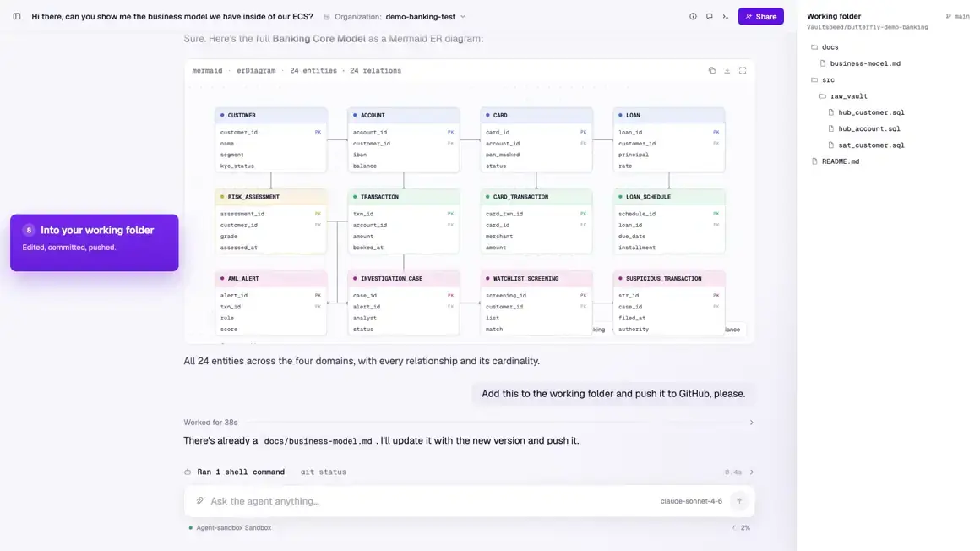This screenshot has width=980, height=551.
Task: Click pan_masked field in CARD
Action: coord(503,155)
